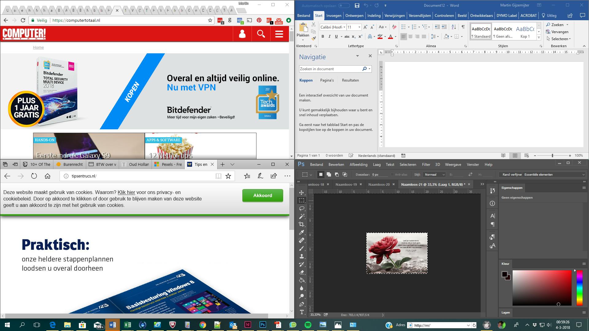Click the rainbow hue slider in Kleur panel

pyautogui.click(x=579, y=288)
